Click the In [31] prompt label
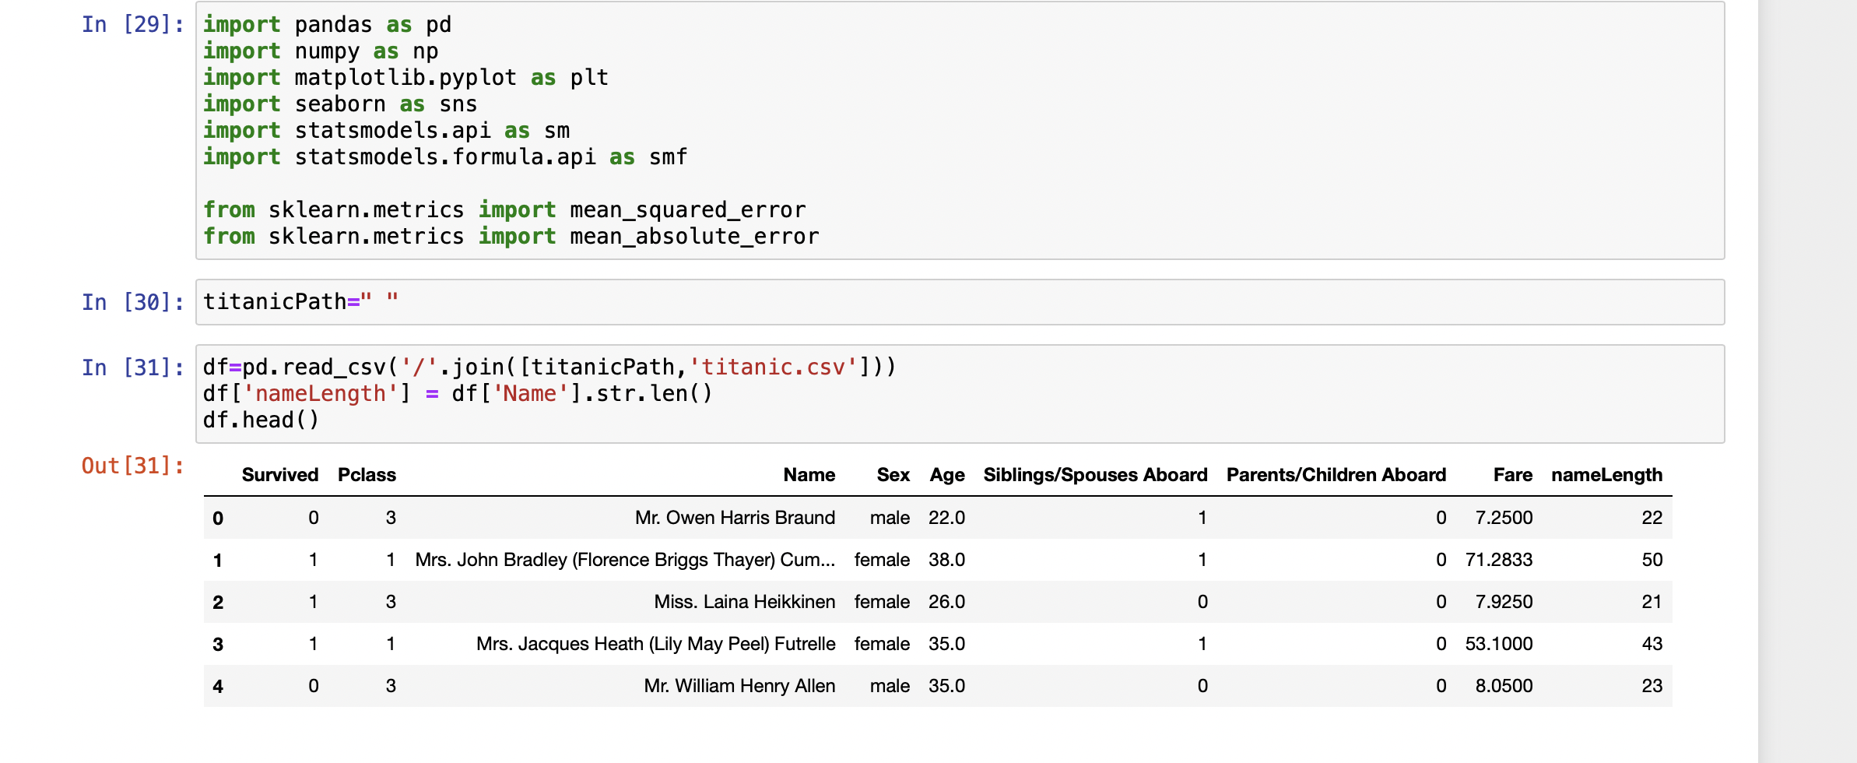Screen dimensions: 1857x763 (x=133, y=367)
